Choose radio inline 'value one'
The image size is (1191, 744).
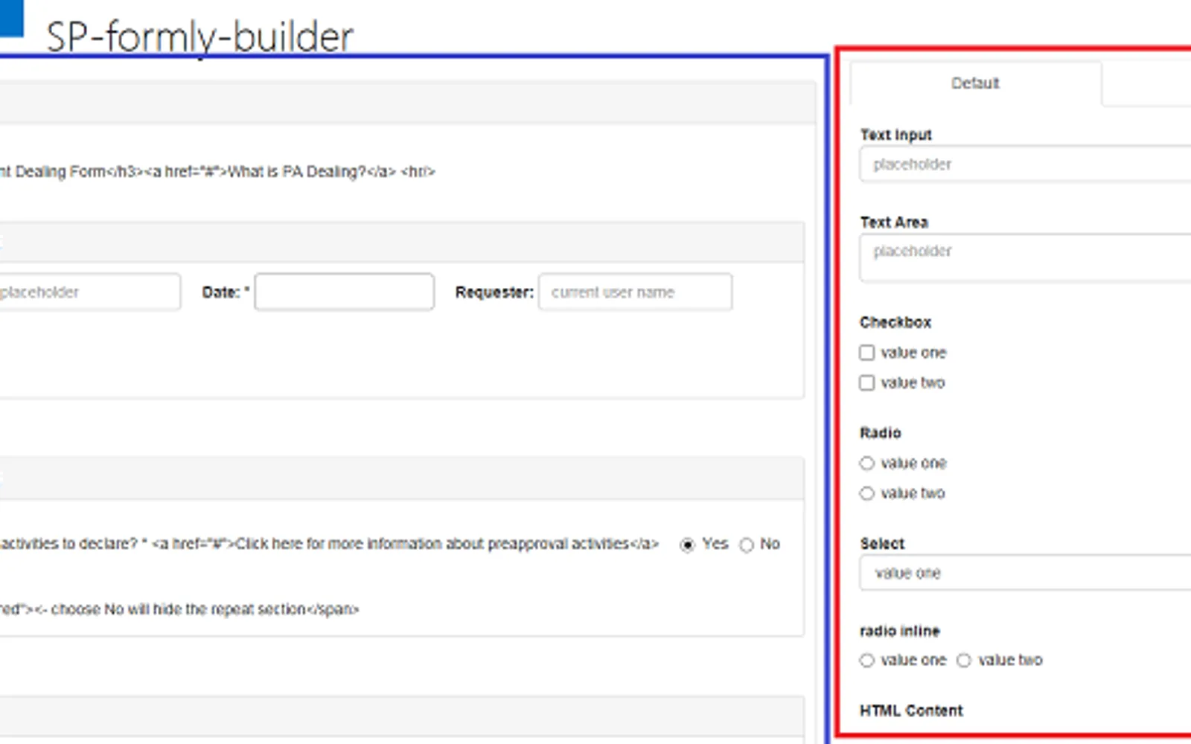coord(867,661)
